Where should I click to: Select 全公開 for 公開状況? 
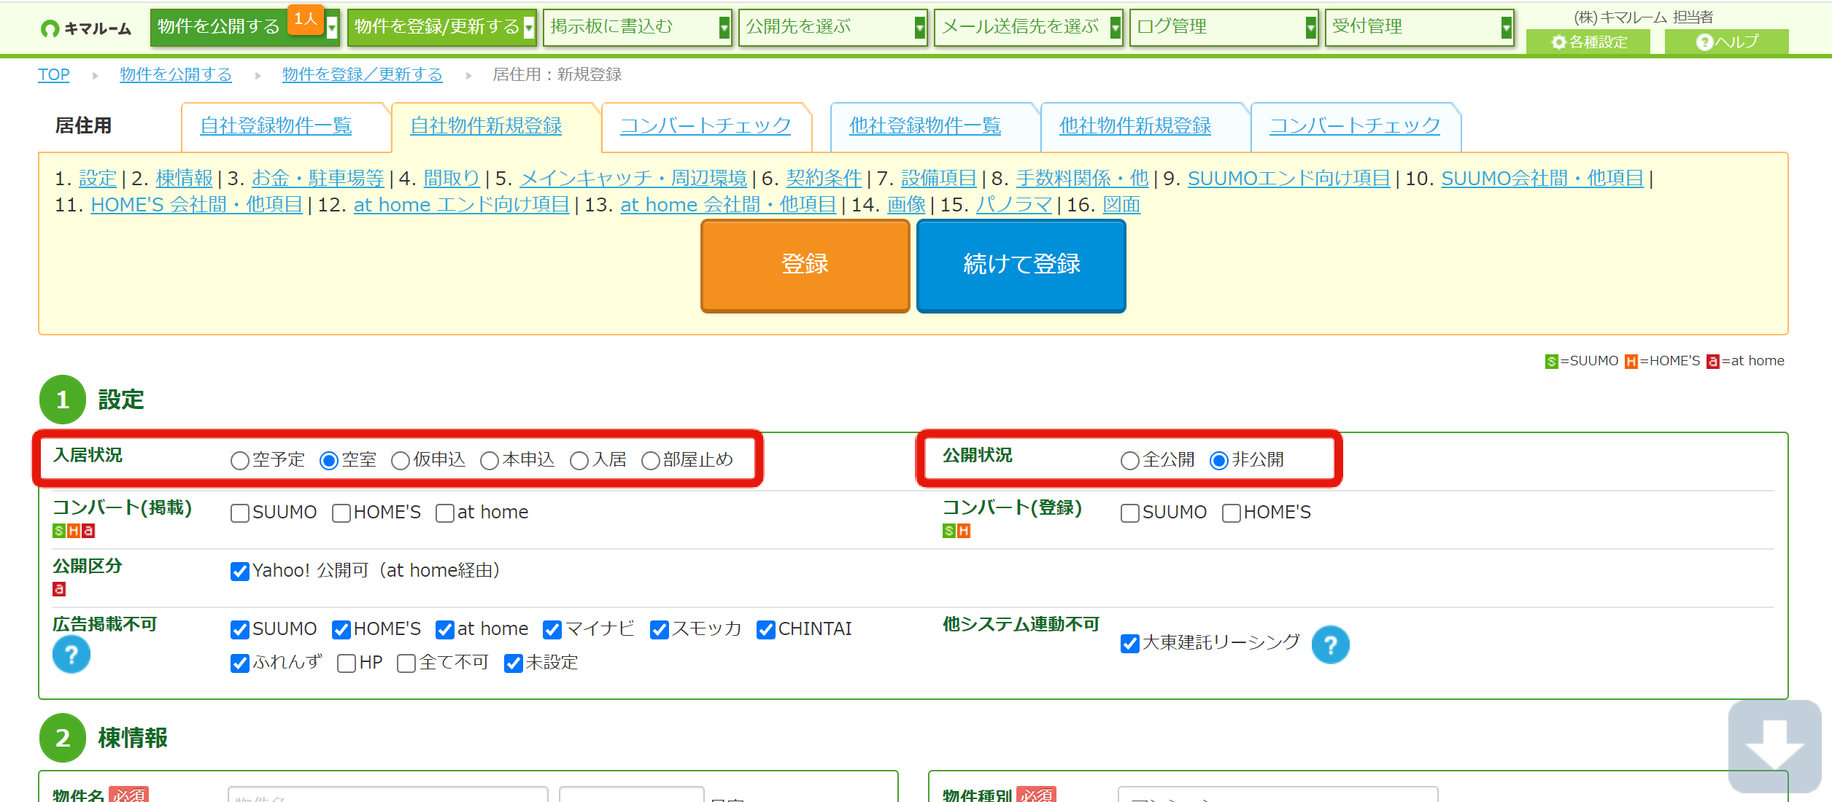click(1129, 461)
